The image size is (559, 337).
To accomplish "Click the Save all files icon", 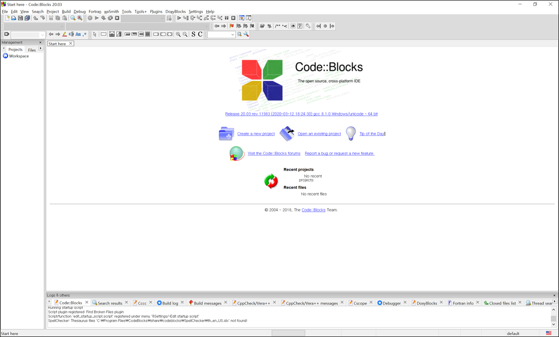I will pyautogui.click(x=27, y=18).
